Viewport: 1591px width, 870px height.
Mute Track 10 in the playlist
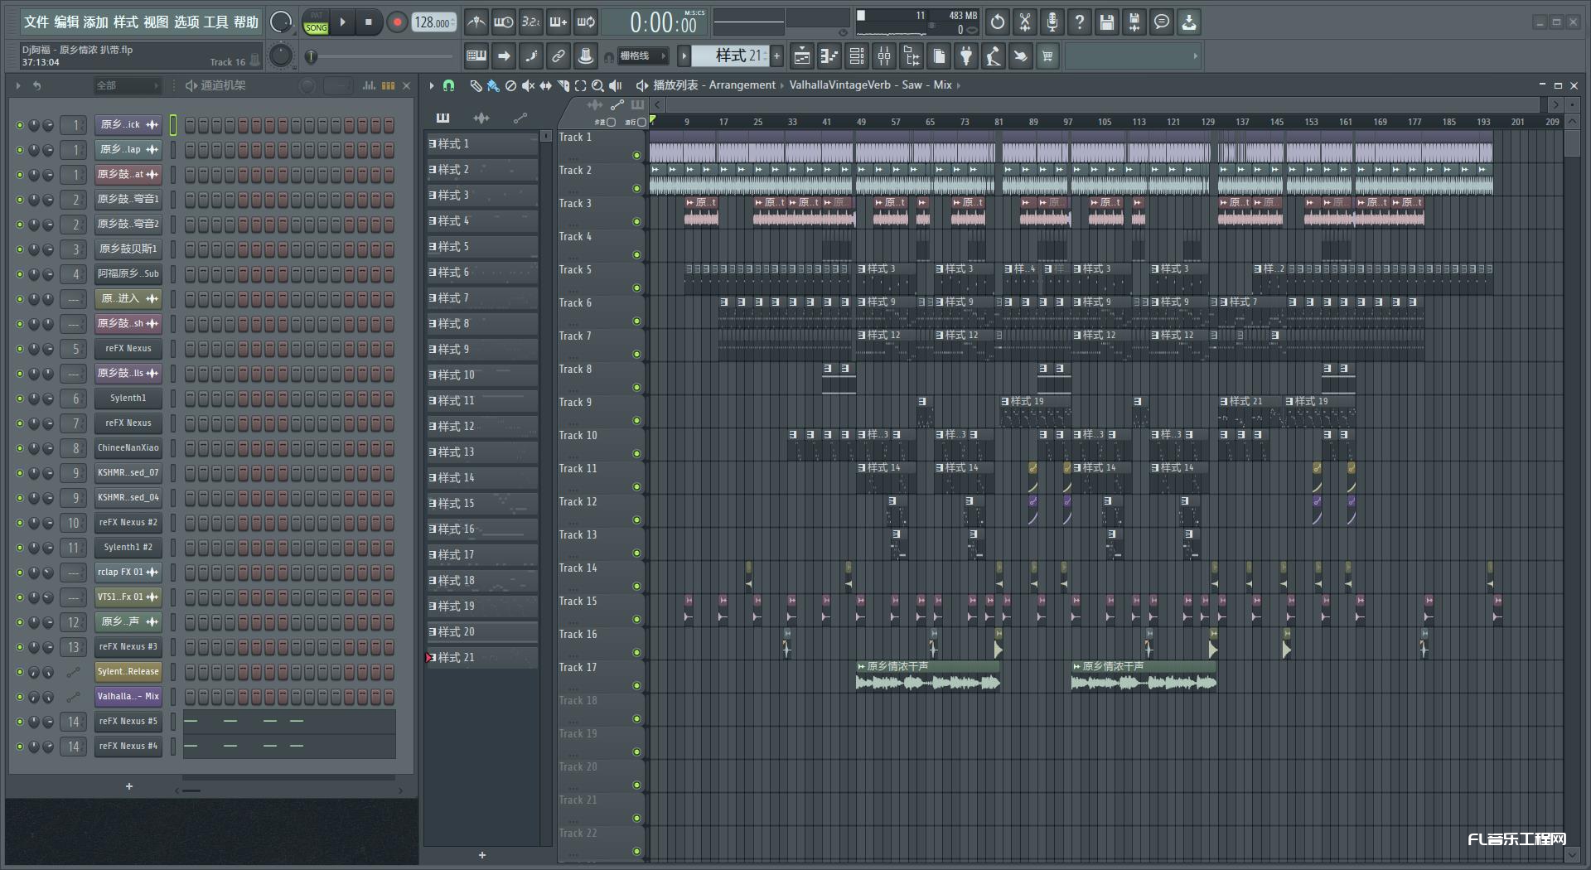636,453
